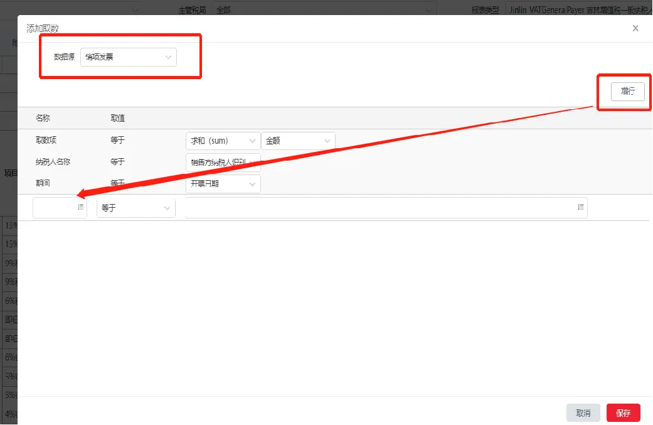653x425 pixels.
Task: Save with the red 保存 button
Action: coord(623,413)
